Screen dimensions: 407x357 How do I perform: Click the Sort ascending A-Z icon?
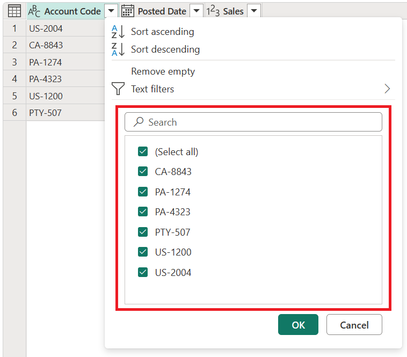(x=118, y=32)
